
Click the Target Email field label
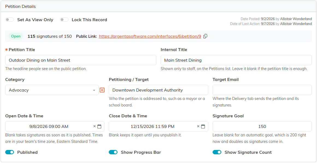click(x=226, y=80)
